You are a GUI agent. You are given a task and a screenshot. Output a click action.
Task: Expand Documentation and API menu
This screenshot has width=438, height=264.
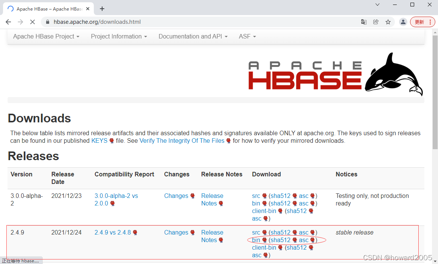(x=193, y=37)
